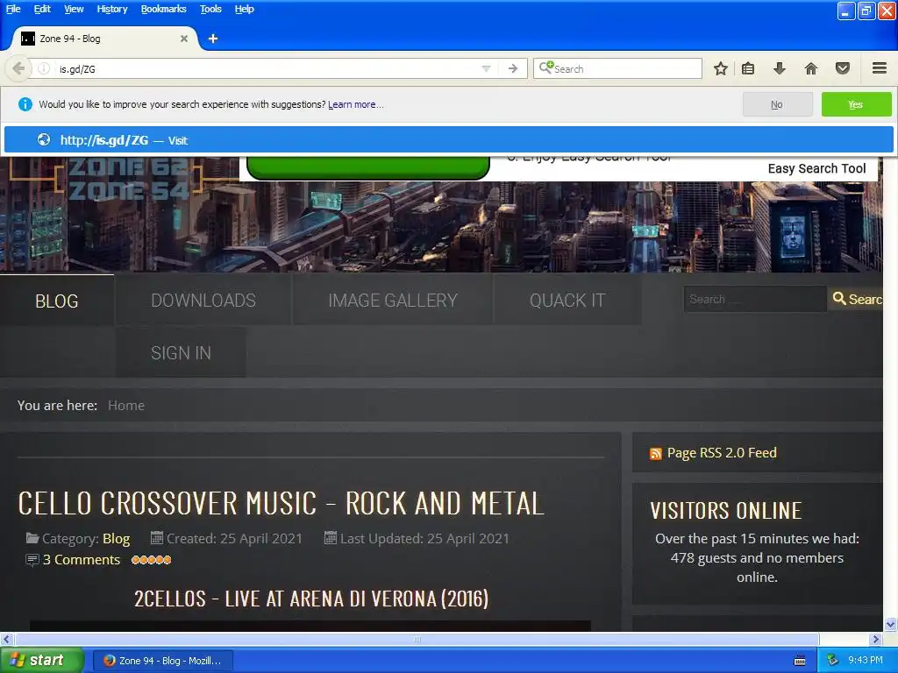Open the File menu

click(x=13, y=9)
